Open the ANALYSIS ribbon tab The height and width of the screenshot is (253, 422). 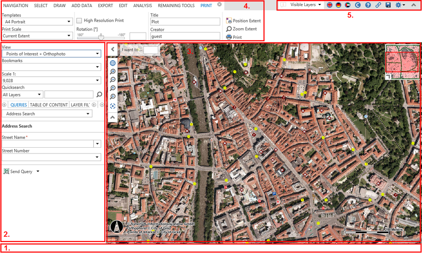point(142,6)
